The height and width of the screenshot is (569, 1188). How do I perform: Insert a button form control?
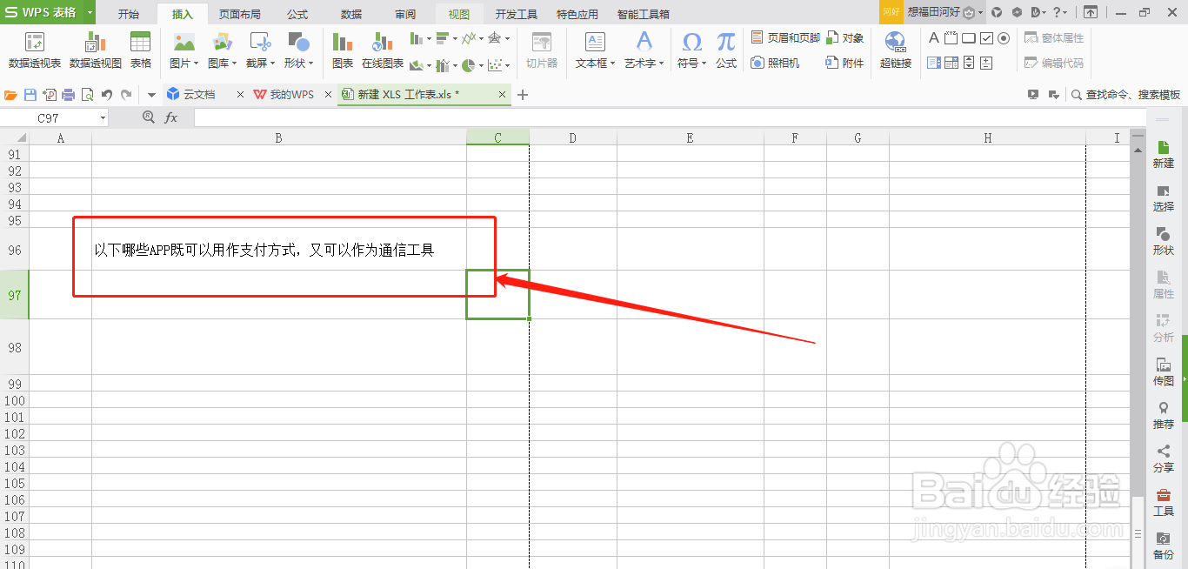click(969, 38)
